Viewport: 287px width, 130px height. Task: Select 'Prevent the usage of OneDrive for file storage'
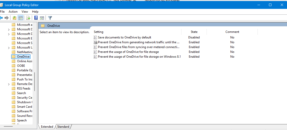click(x=126, y=52)
